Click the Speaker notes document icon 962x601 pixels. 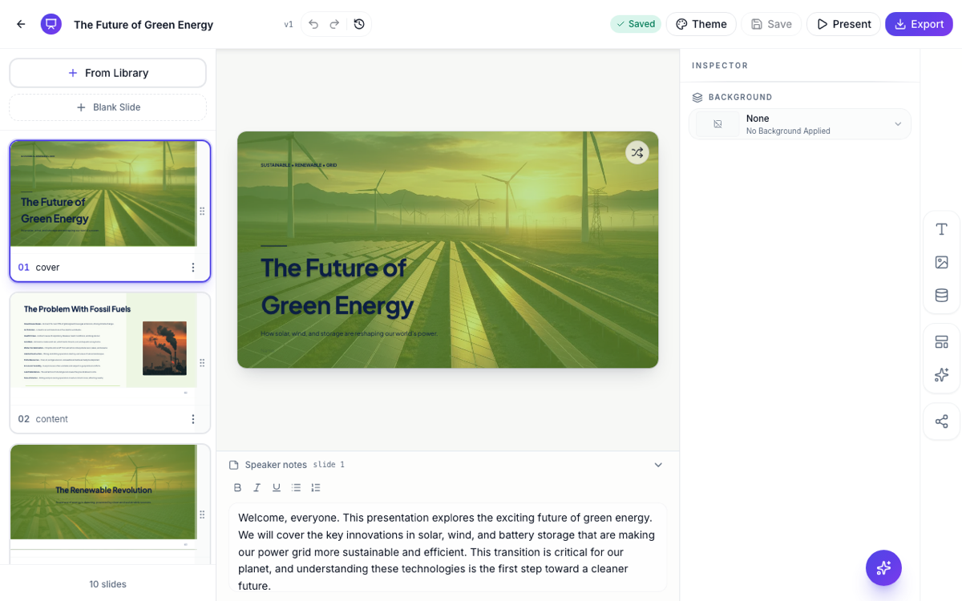pyautogui.click(x=234, y=465)
